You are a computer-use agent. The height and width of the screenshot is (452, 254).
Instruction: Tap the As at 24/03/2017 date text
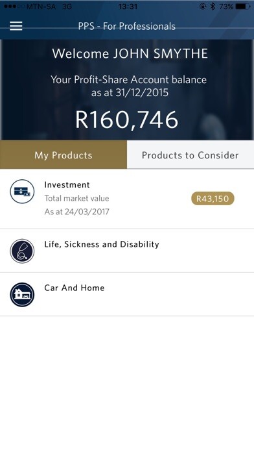(77, 212)
